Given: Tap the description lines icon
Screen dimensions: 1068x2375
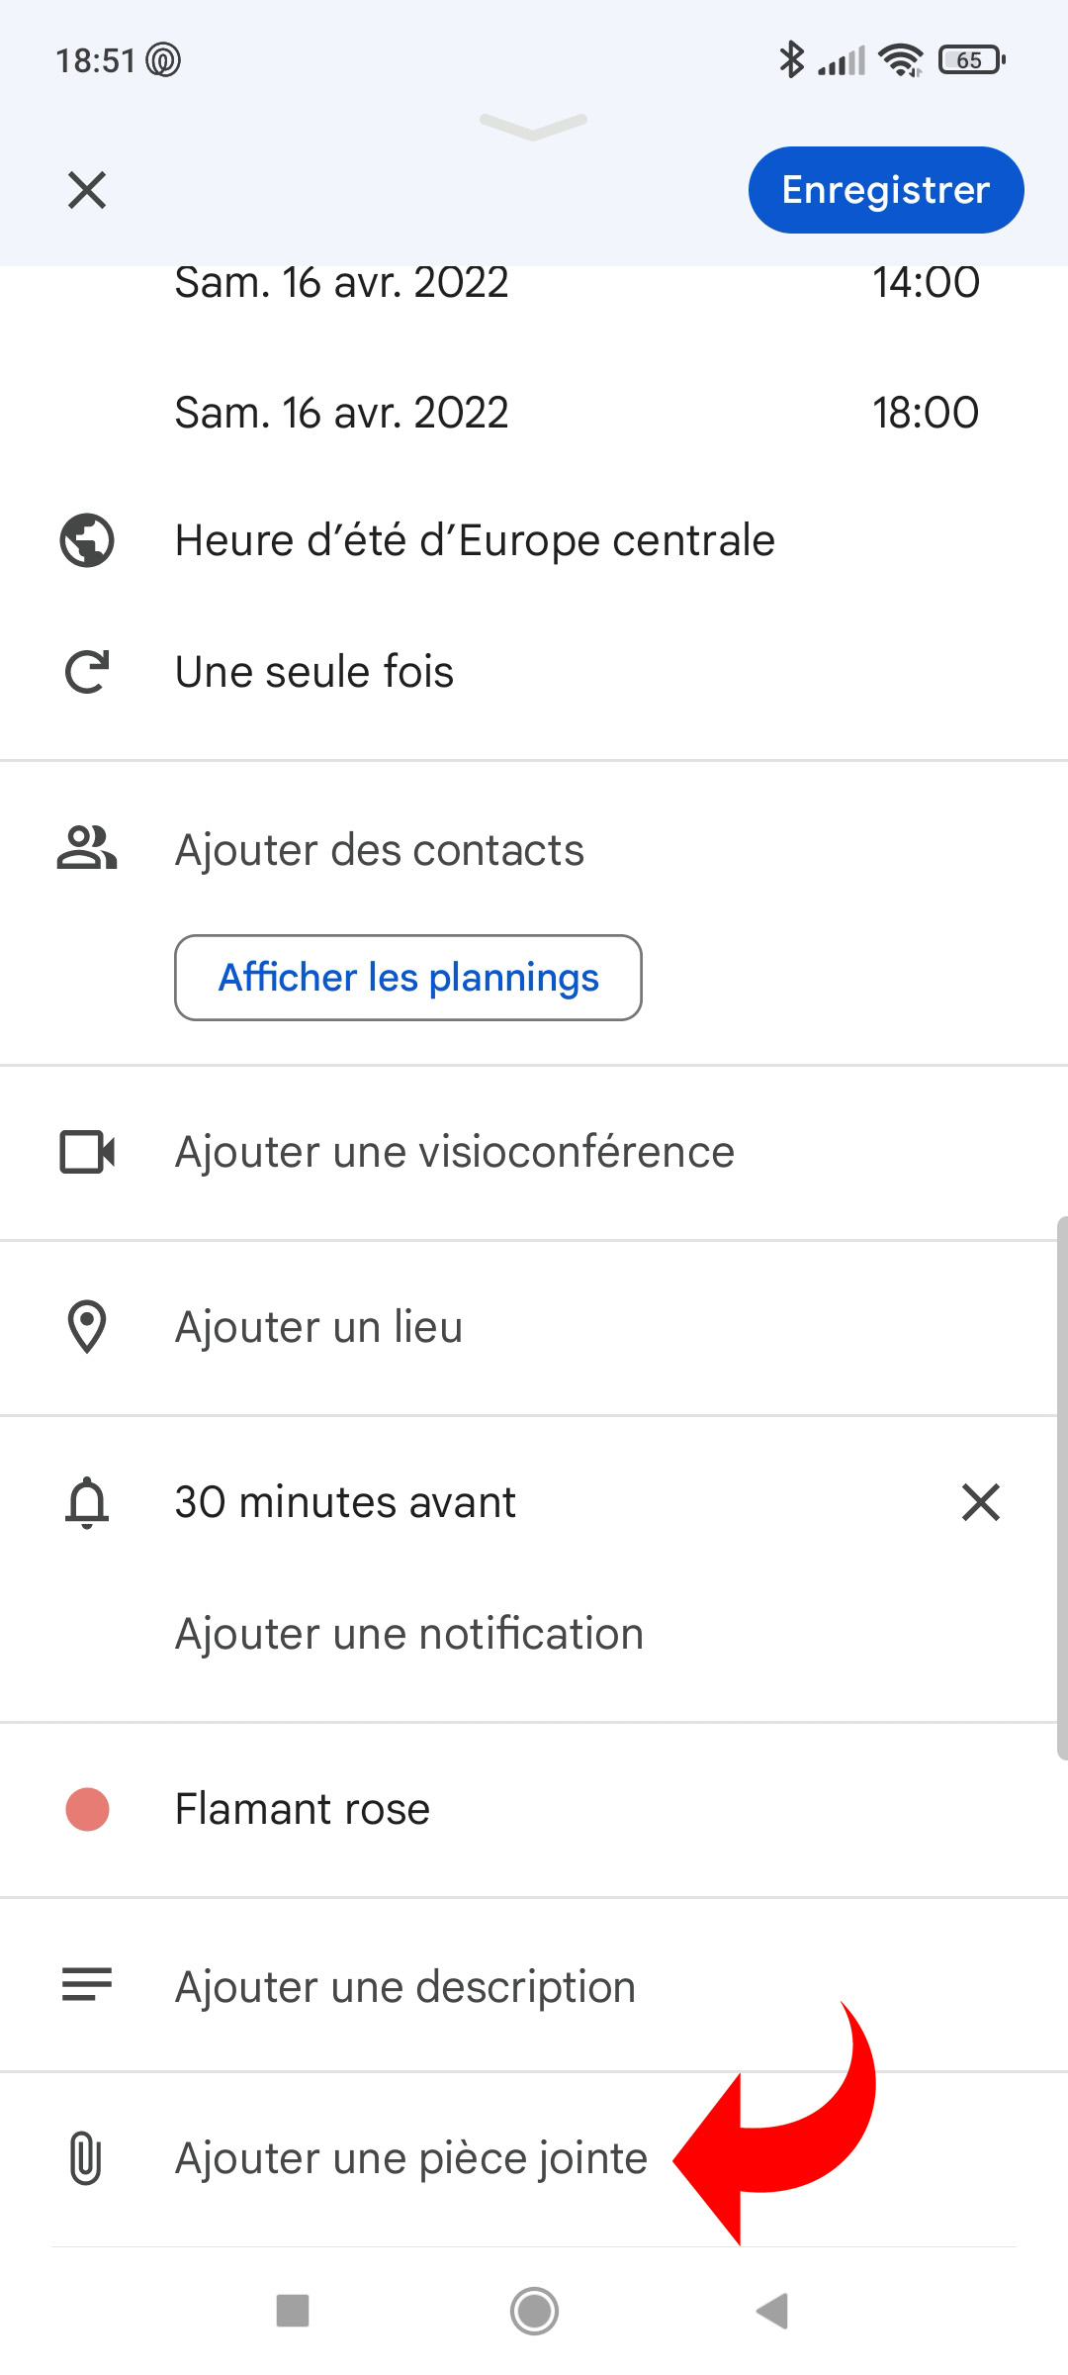Looking at the screenshot, I should 87,1985.
